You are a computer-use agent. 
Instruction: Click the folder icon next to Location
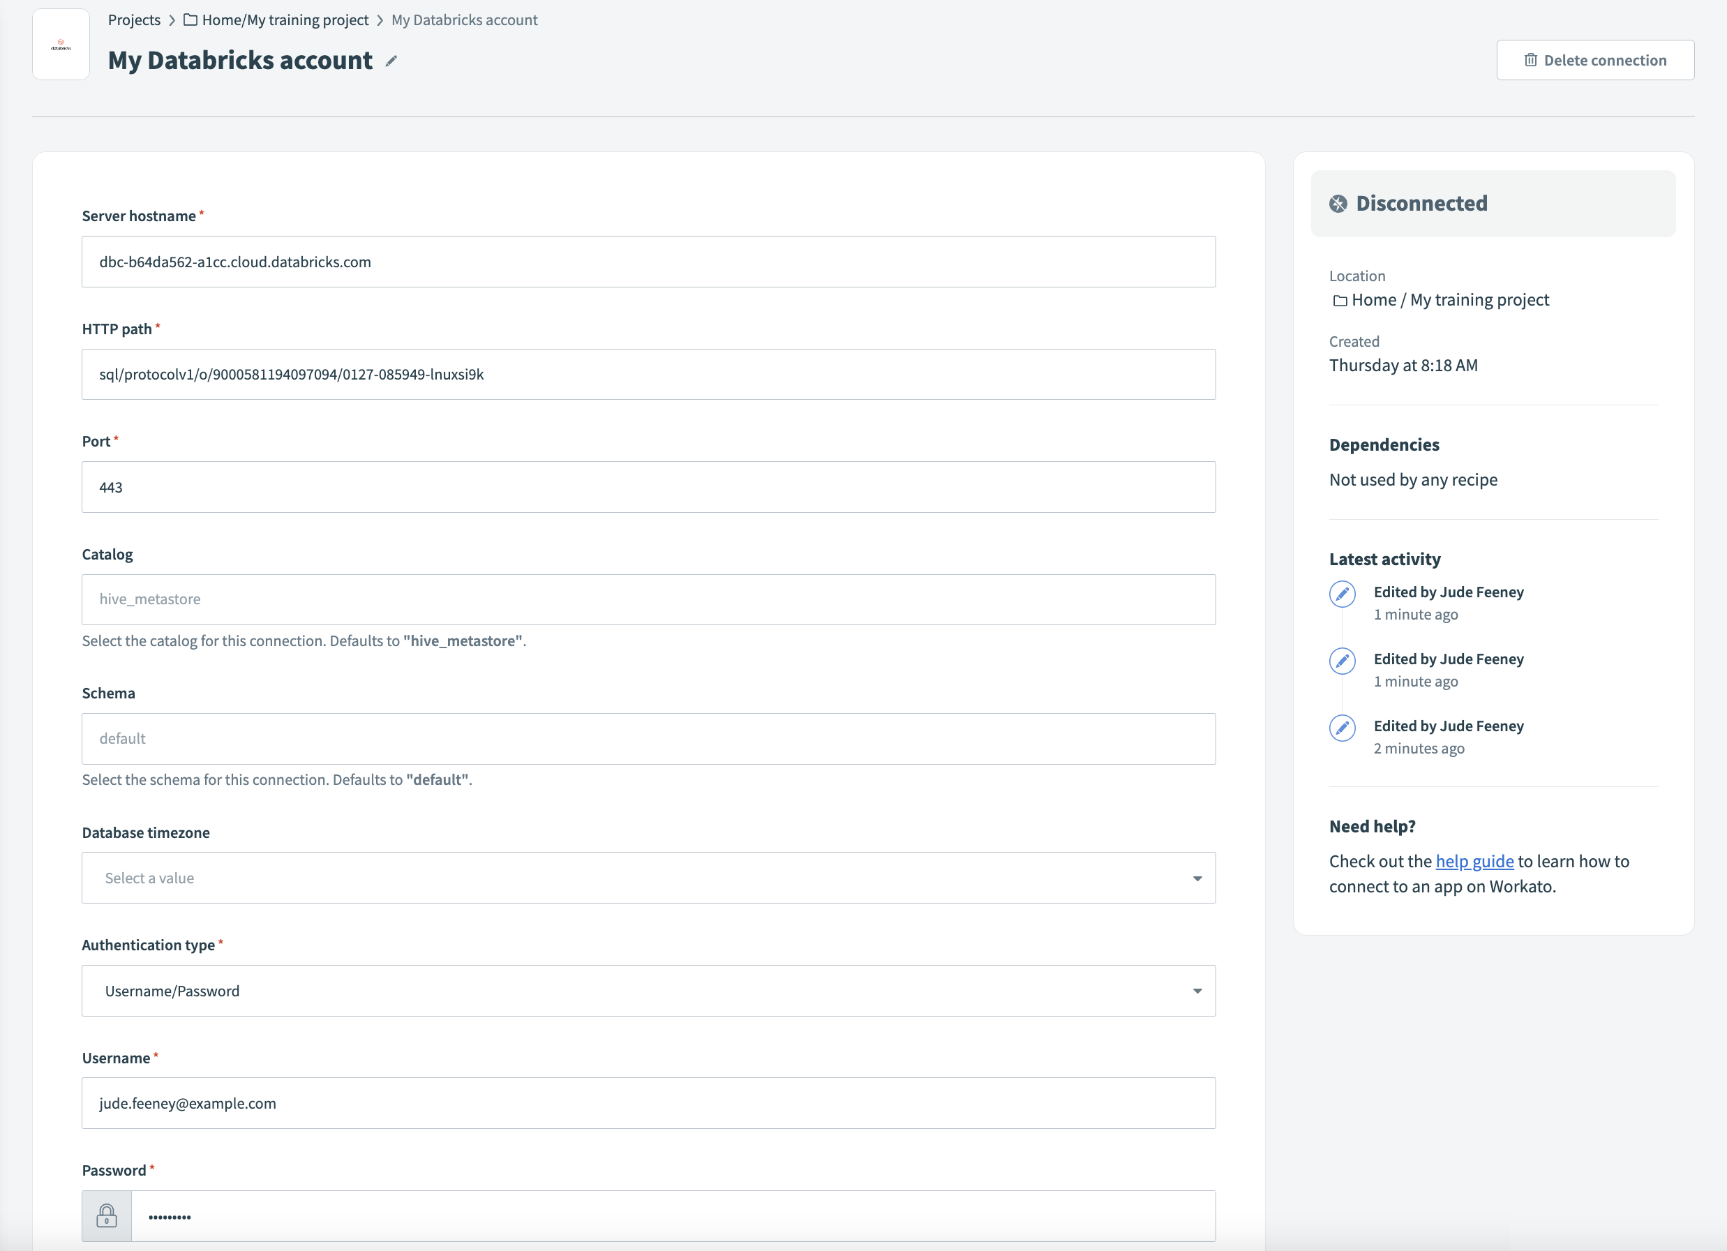pyautogui.click(x=1340, y=300)
